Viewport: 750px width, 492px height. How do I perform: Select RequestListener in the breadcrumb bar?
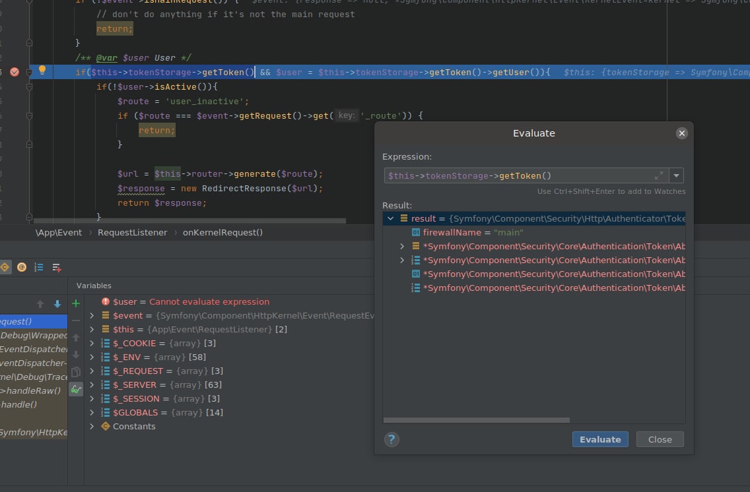click(132, 232)
